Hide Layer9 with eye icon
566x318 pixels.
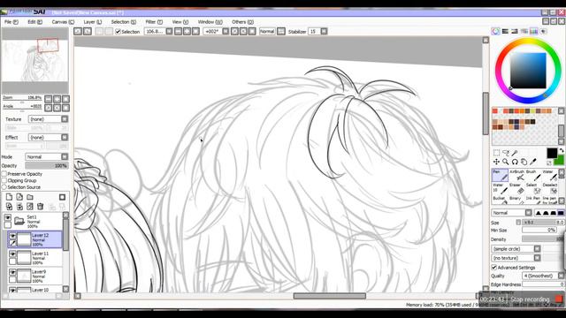tap(12, 272)
